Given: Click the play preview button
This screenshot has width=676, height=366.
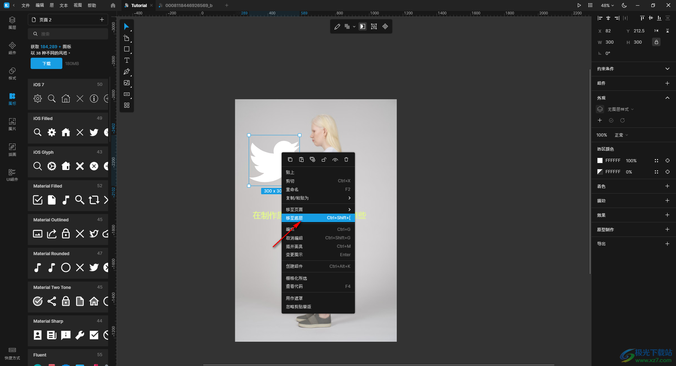Looking at the screenshot, I should pos(579,5).
